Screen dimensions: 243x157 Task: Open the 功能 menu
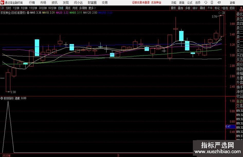[174, 3]
